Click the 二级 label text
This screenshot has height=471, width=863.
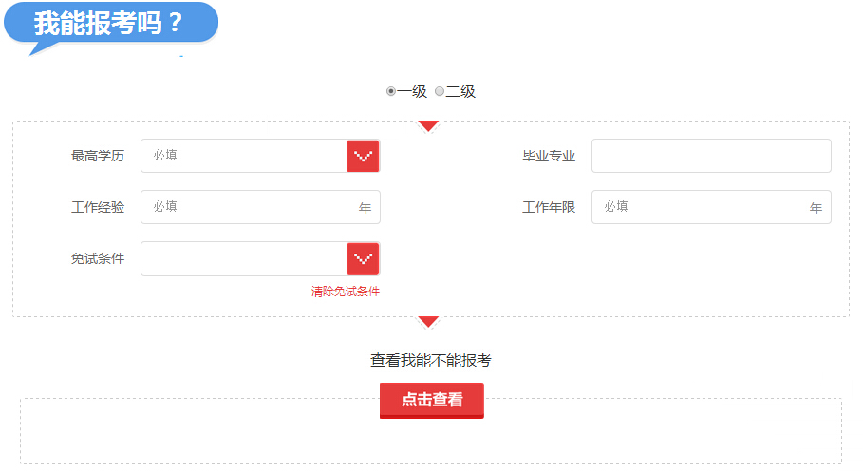tap(460, 91)
